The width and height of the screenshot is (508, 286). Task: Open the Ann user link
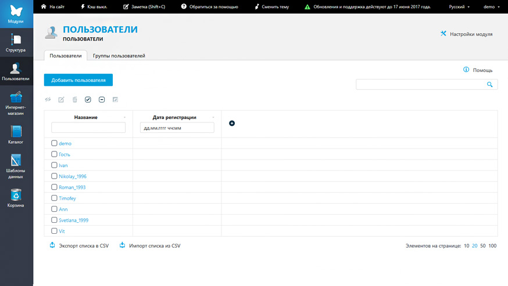pyautogui.click(x=63, y=209)
